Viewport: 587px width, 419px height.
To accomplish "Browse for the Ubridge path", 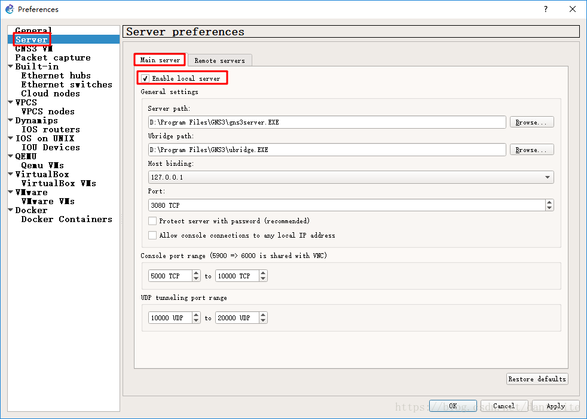I will point(531,150).
